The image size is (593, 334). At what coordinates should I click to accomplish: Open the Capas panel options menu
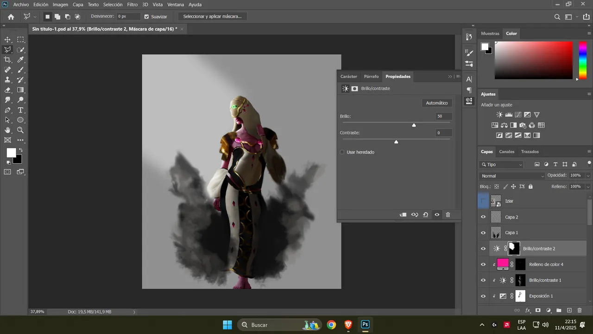coord(589,152)
